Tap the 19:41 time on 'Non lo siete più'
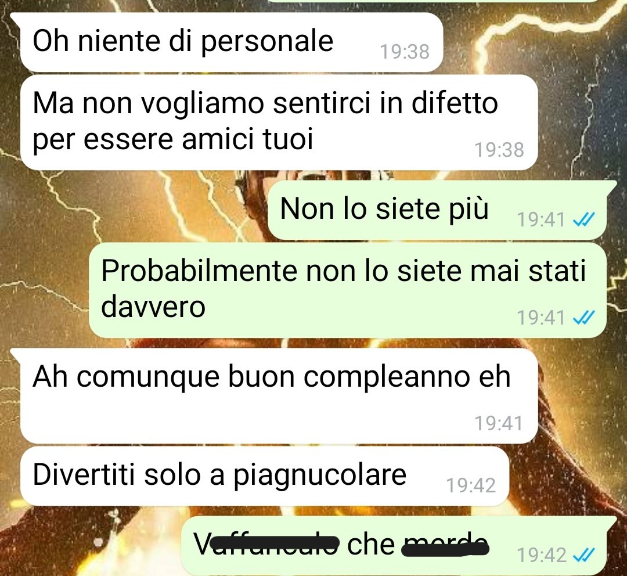Viewport: 627px width, 576px height. [542, 219]
